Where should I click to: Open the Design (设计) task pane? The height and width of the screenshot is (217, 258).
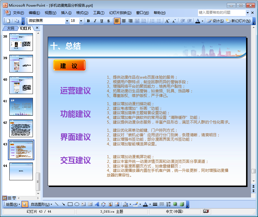(x=215, y=21)
